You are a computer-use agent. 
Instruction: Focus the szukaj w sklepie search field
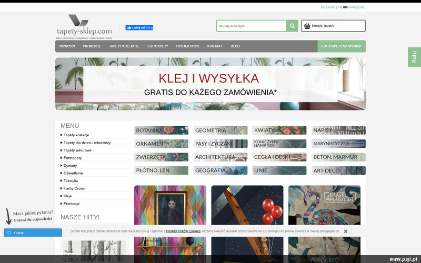(x=252, y=26)
